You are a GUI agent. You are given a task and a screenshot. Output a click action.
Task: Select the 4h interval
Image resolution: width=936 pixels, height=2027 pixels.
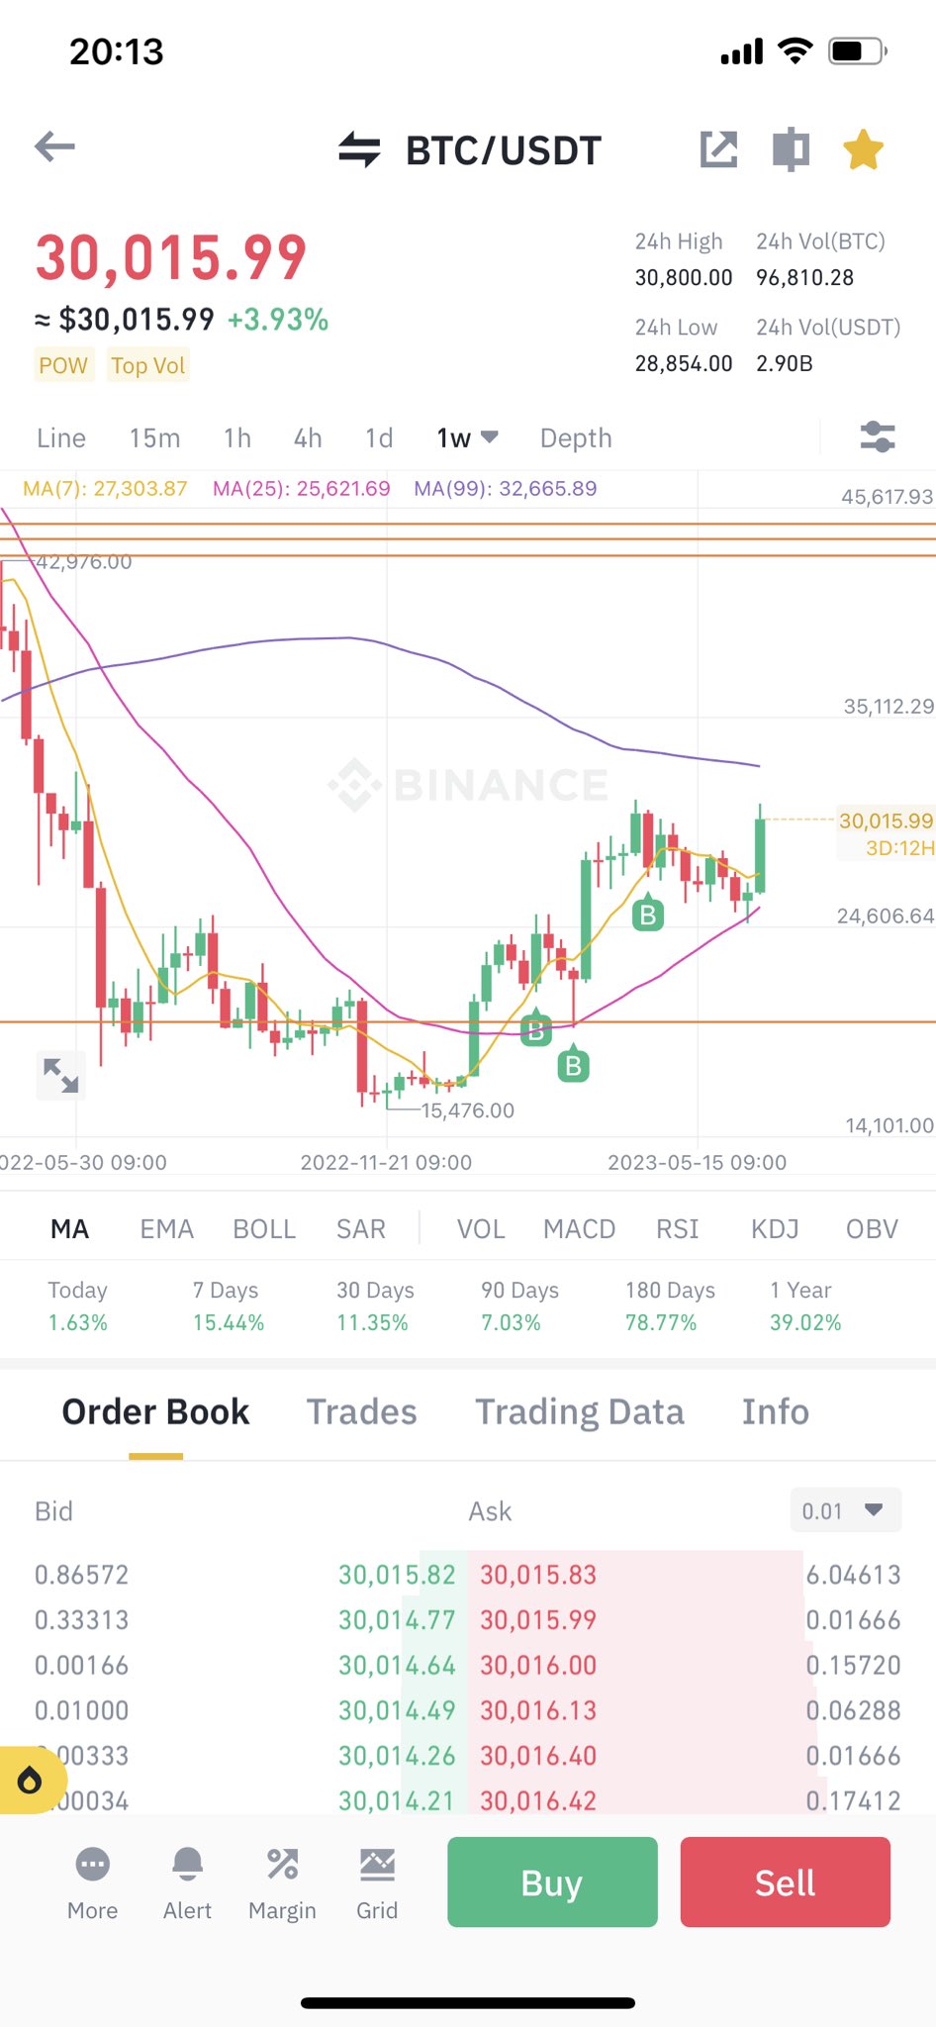tap(308, 437)
